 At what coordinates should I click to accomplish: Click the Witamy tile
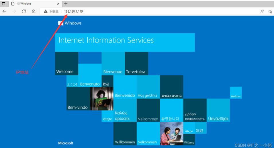coord(189,139)
